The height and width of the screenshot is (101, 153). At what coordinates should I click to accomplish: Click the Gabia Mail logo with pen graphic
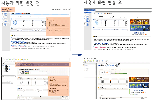click(109, 65)
